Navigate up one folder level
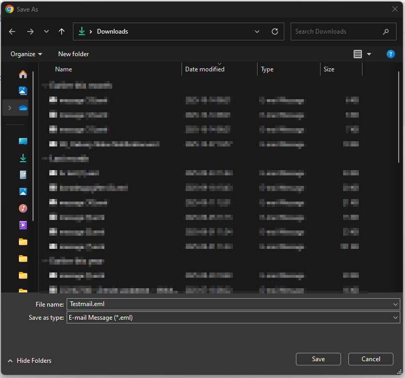 (x=61, y=31)
